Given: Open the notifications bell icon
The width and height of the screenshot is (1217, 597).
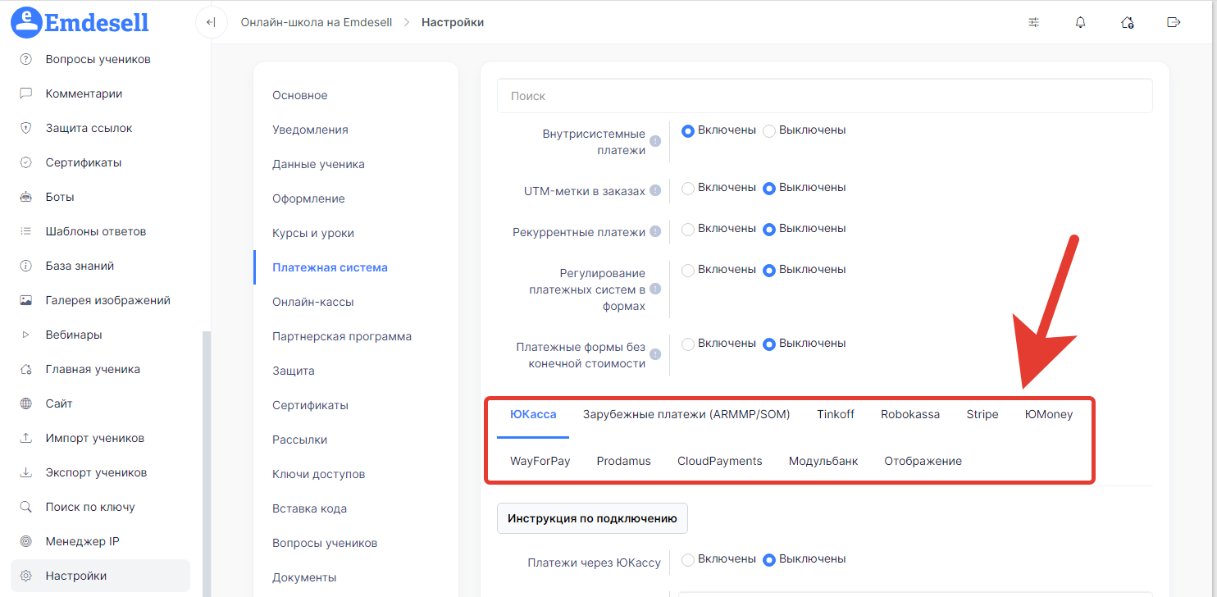Looking at the screenshot, I should 1081,22.
